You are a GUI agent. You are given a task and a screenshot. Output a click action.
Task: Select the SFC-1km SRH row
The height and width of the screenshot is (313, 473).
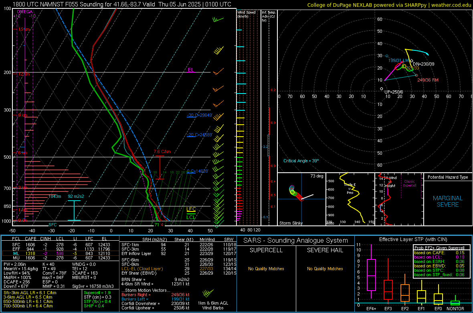179,245
